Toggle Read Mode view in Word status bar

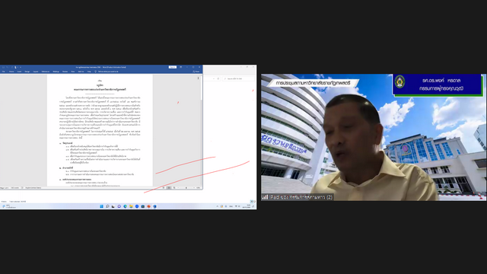[x=164, y=188]
